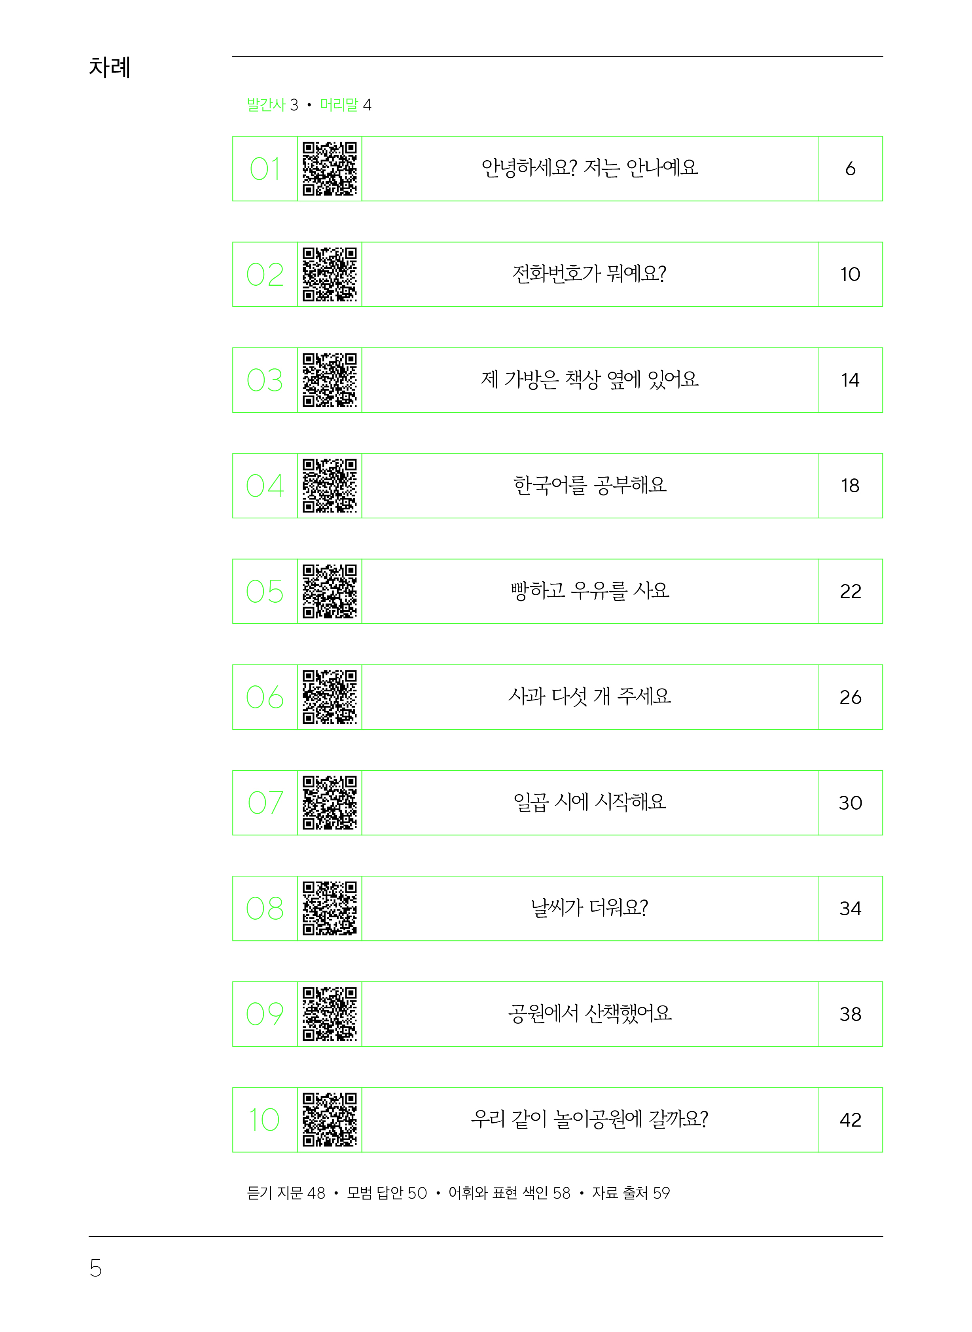Viewport: 972px width, 1332px height.
Task: Open lesson title 안녕하세요? 저는 안나예요
Action: tap(589, 168)
